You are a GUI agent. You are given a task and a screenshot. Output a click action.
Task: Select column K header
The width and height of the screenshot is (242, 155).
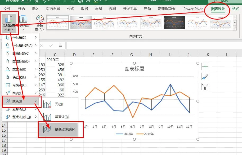[x=208, y=55]
